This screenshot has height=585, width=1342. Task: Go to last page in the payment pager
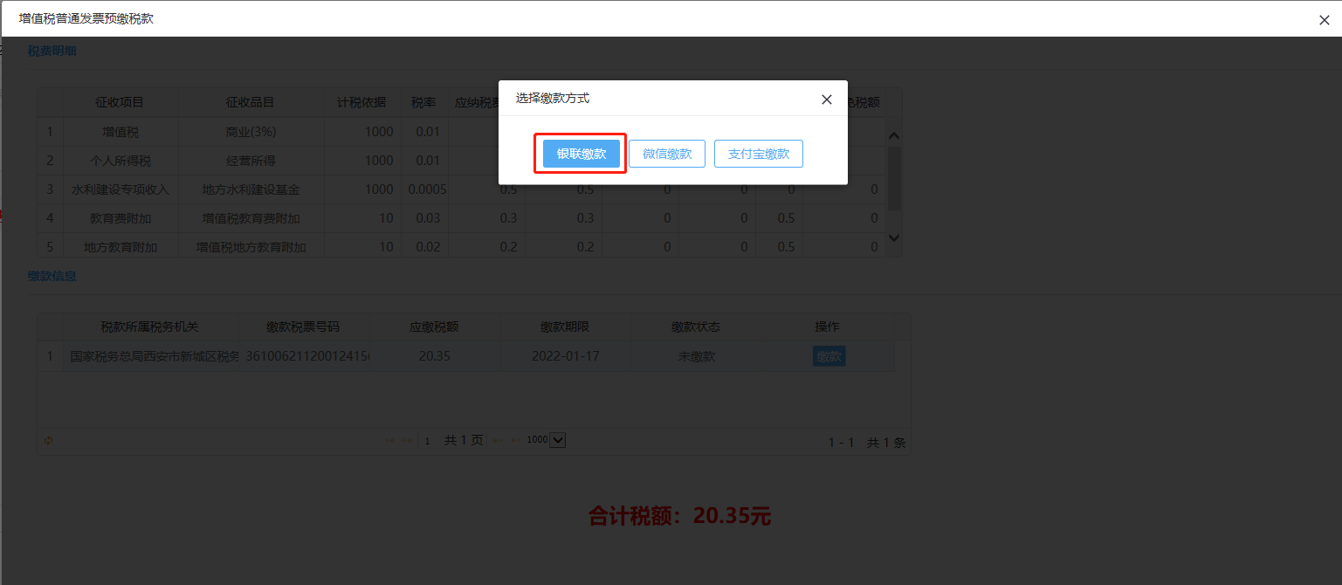click(514, 441)
